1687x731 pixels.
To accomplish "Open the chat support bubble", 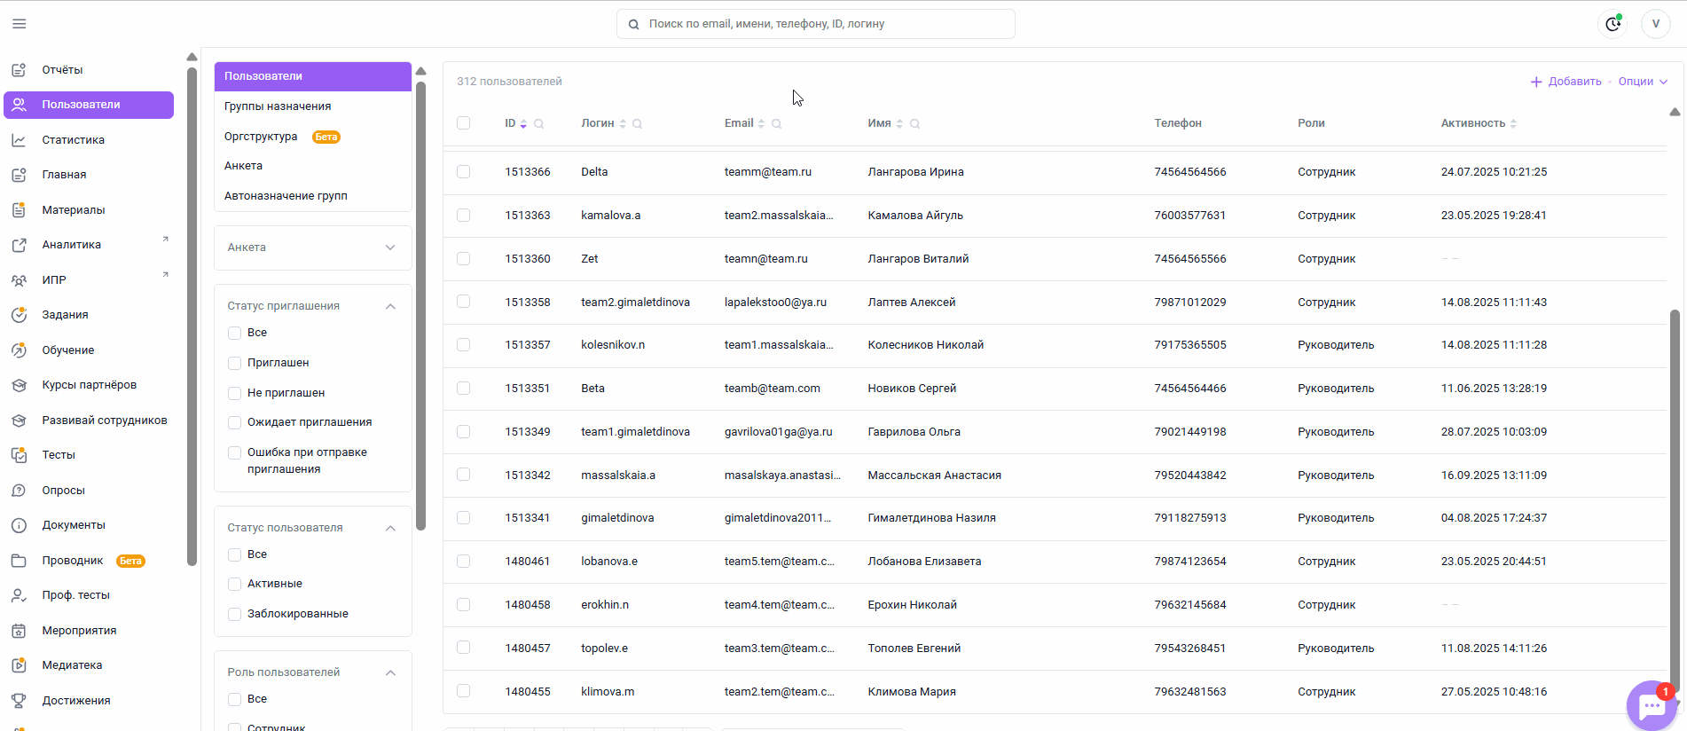I will click(x=1652, y=706).
